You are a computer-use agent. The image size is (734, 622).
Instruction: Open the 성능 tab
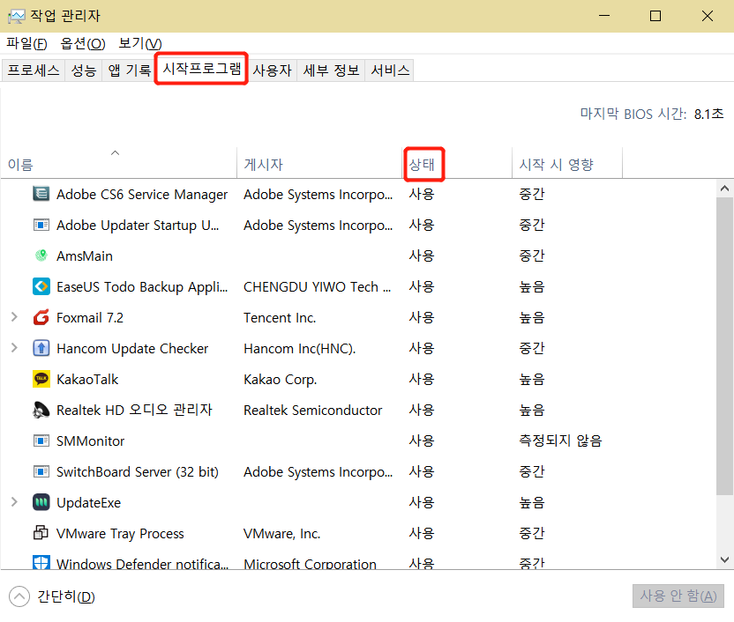[x=84, y=70]
